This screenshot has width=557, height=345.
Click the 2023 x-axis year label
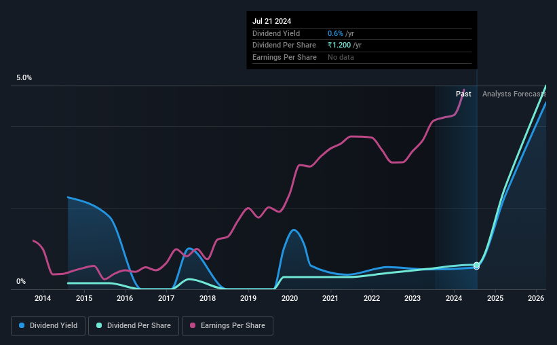click(412, 298)
